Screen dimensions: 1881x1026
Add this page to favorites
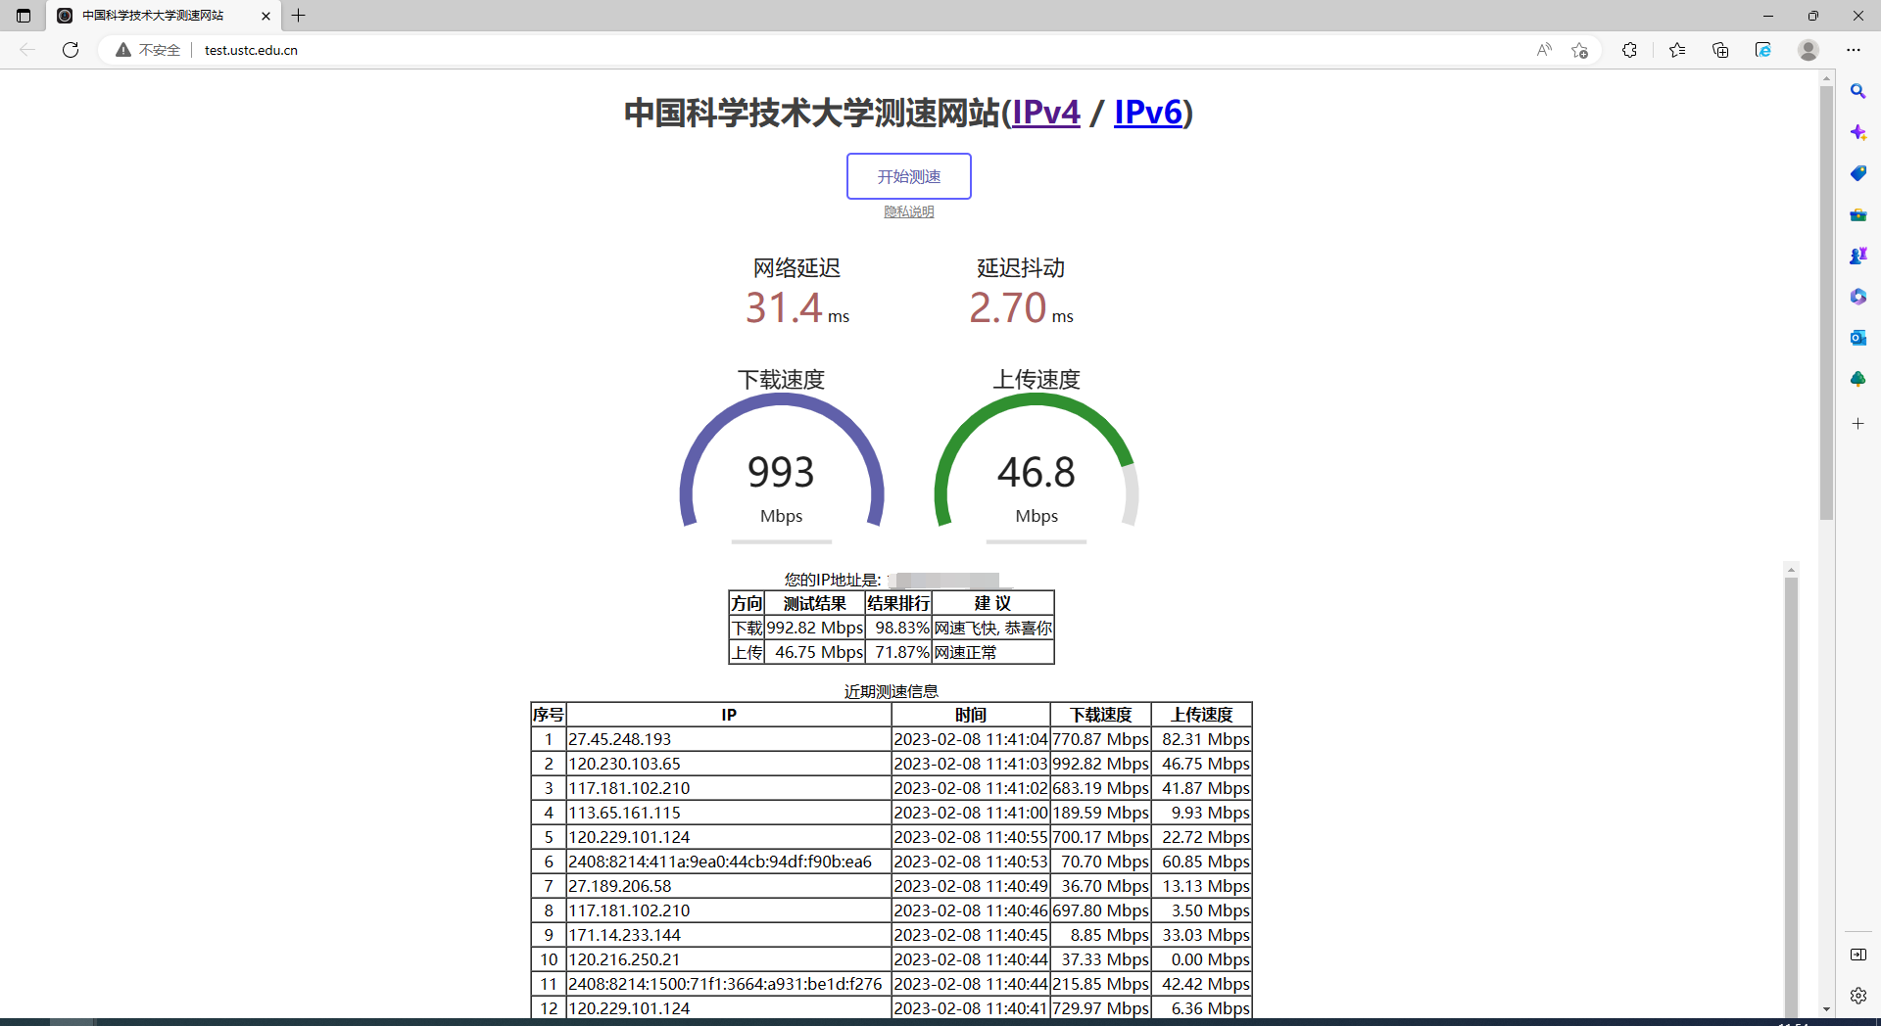pyautogui.click(x=1578, y=50)
